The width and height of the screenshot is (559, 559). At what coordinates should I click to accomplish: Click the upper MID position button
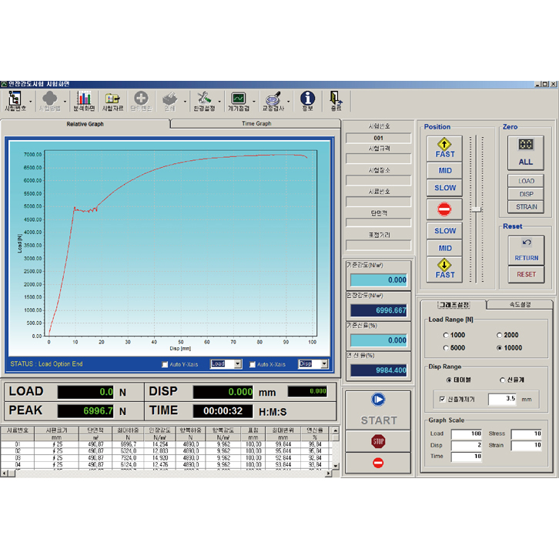point(444,170)
